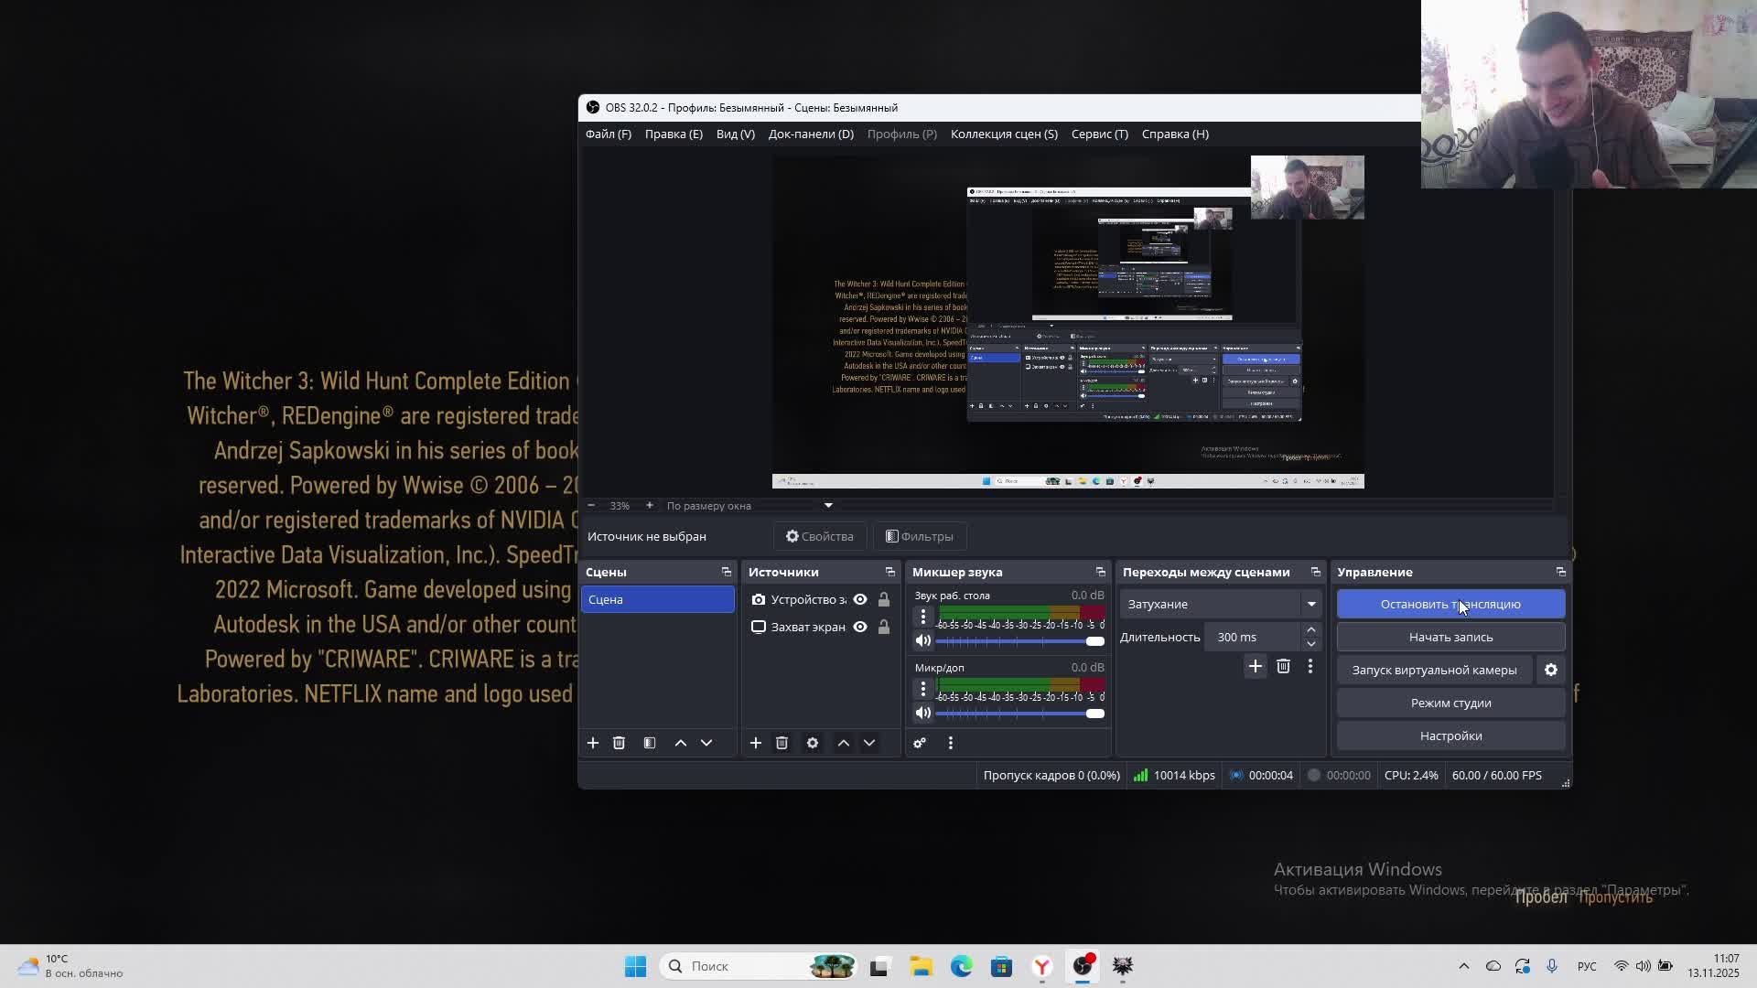The height and width of the screenshot is (988, 1757).
Task: Open the Настройки button
Action: coord(1450,736)
